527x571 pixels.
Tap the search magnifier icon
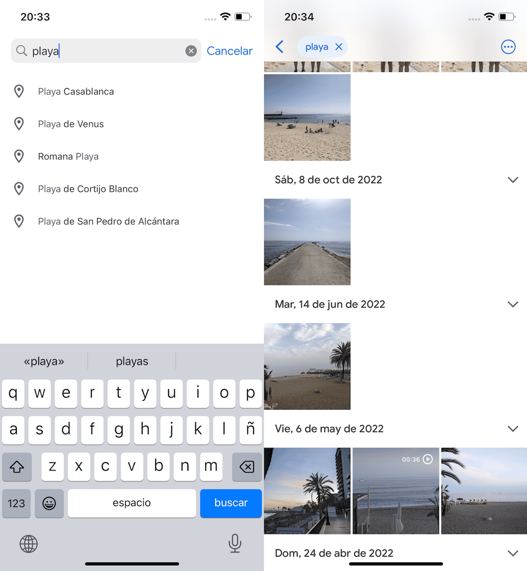22,51
